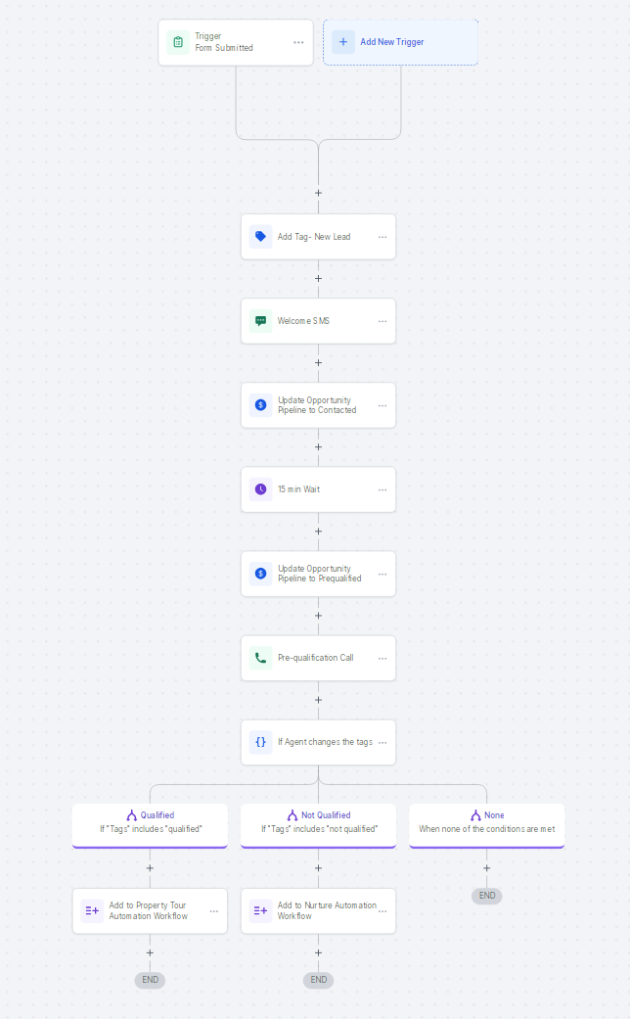Open the Welcome SMS three-dot menu
630x1019 pixels.
[382, 321]
